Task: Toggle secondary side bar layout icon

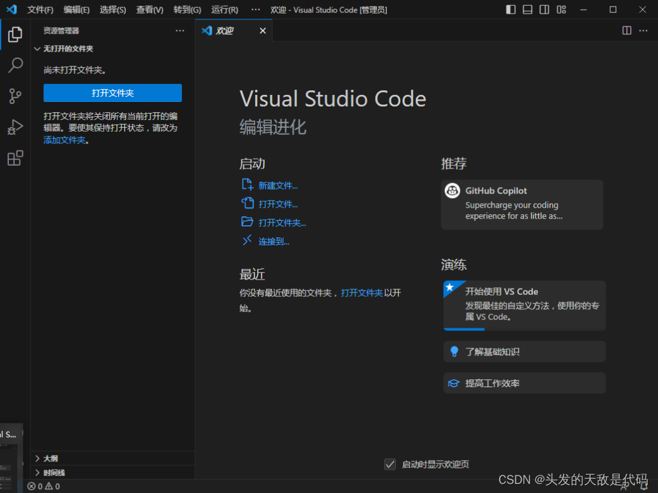Action: click(544, 10)
